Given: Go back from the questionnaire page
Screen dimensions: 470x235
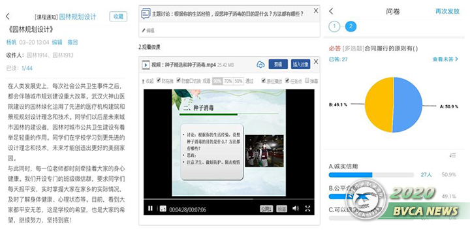Looking at the screenshot, I should [x=331, y=11].
